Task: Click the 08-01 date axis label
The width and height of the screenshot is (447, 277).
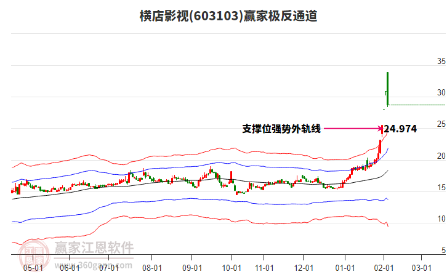Action: tap(152, 268)
